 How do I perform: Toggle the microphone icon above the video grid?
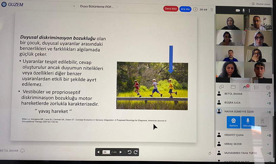243,11
